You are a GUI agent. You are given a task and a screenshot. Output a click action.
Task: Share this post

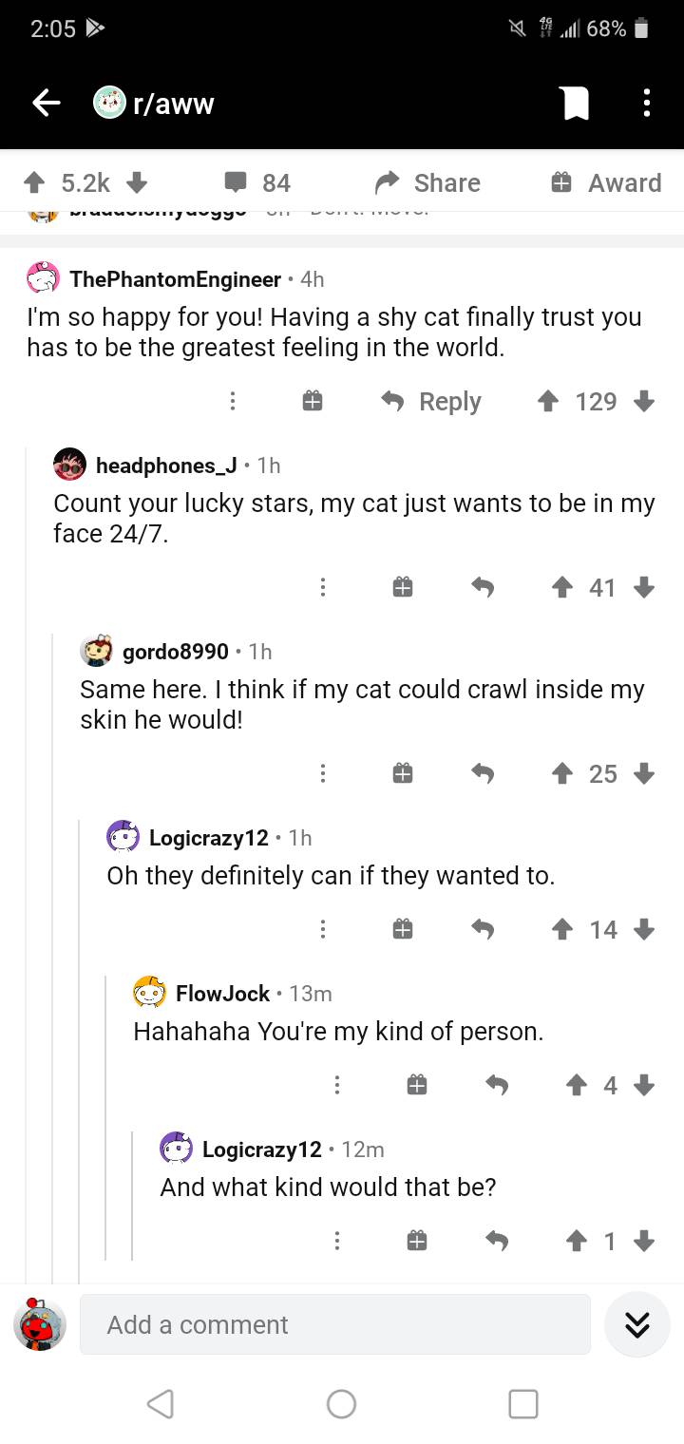click(x=428, y=182)
